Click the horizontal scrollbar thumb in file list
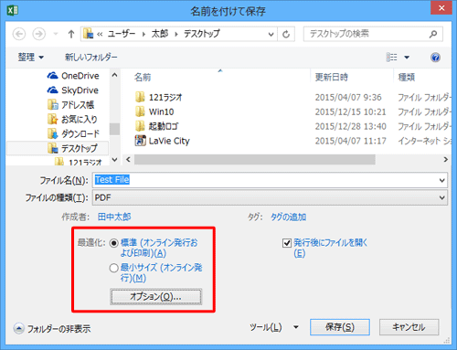This screenshot has height=350, width=457. [255, 159]
